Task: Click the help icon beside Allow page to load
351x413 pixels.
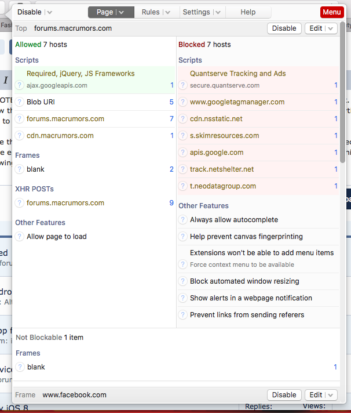Action: point(19,237)
